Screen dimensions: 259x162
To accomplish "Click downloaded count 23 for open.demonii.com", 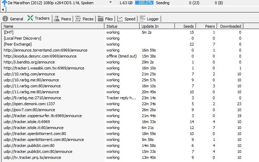I will pos(239,104).
